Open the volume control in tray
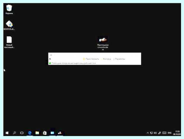 point(155,133)
